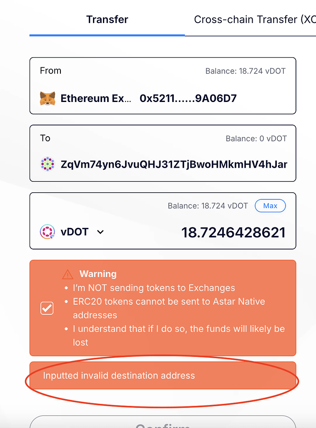Click the invalid destination address error banner
Viewport: 316px width, 428px height.
(163, 375)
